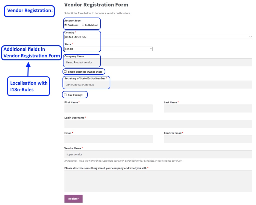The width and height of the screenshot is (256, 205).
Task: Activate the Login Username field
Action: click(x=158, y=124)
